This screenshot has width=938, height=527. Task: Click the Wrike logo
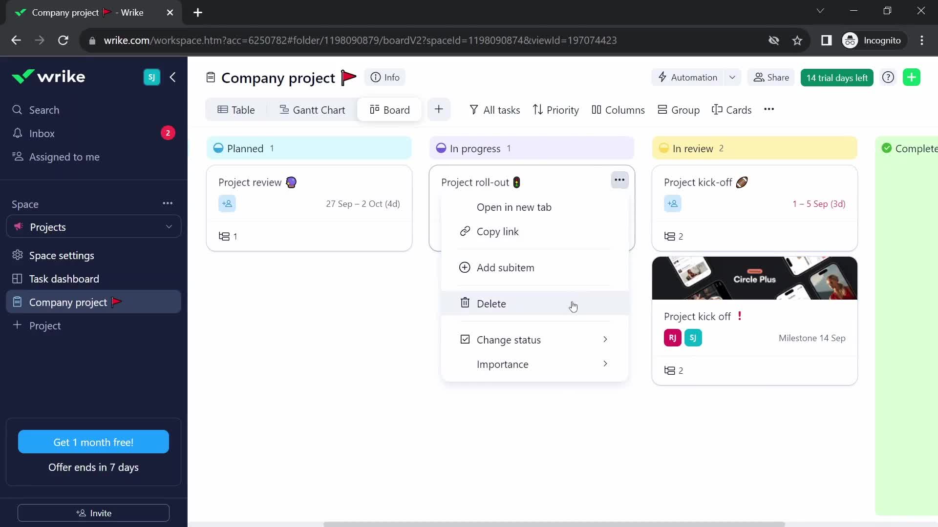point(48,77)
